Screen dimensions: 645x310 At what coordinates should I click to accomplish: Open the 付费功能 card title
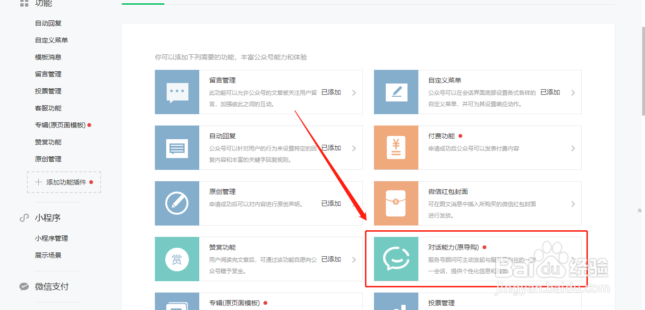441,136
